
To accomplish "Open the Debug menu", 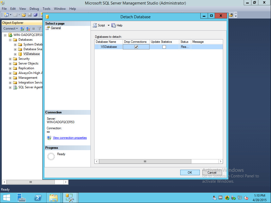I will (x=34, y=9).
